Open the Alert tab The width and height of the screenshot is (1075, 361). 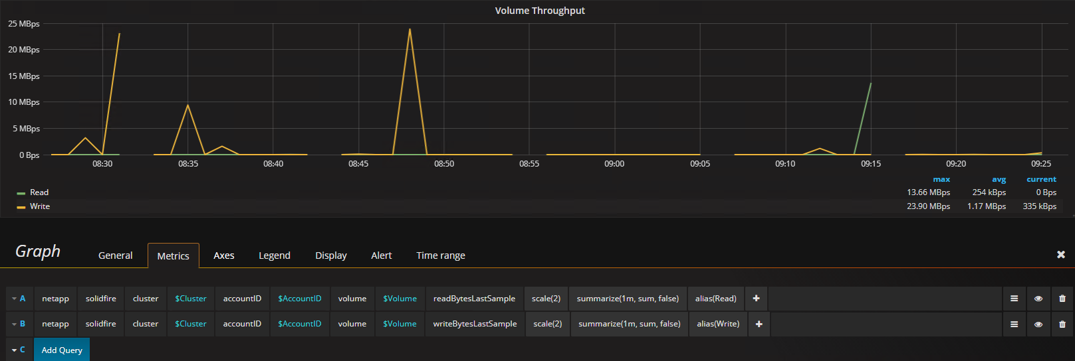(x=382, y=255)
